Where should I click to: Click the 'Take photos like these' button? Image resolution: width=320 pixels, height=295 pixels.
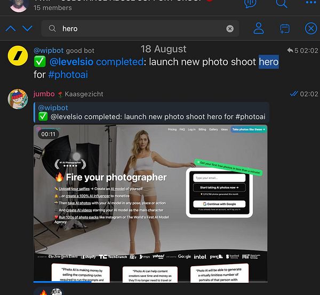249,129
